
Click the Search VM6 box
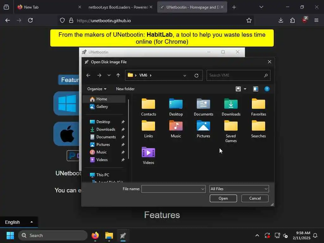tap(239, 75)
